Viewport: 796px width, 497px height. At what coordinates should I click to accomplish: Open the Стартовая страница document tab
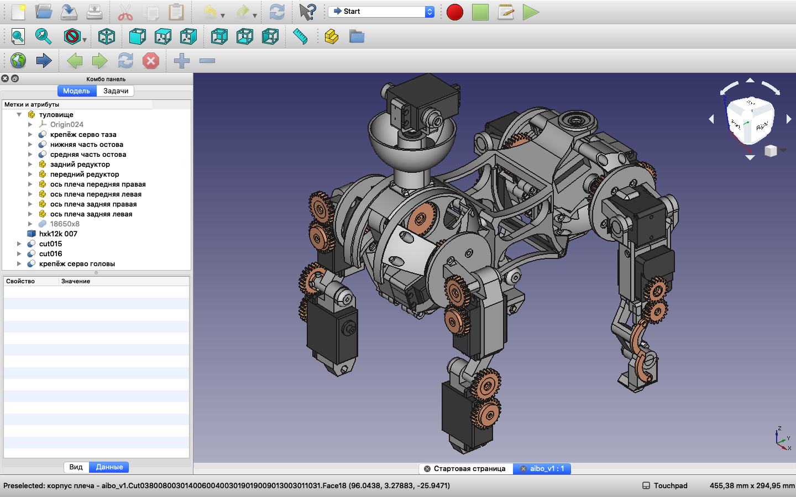pyautogui.click(x=469, y=469)
